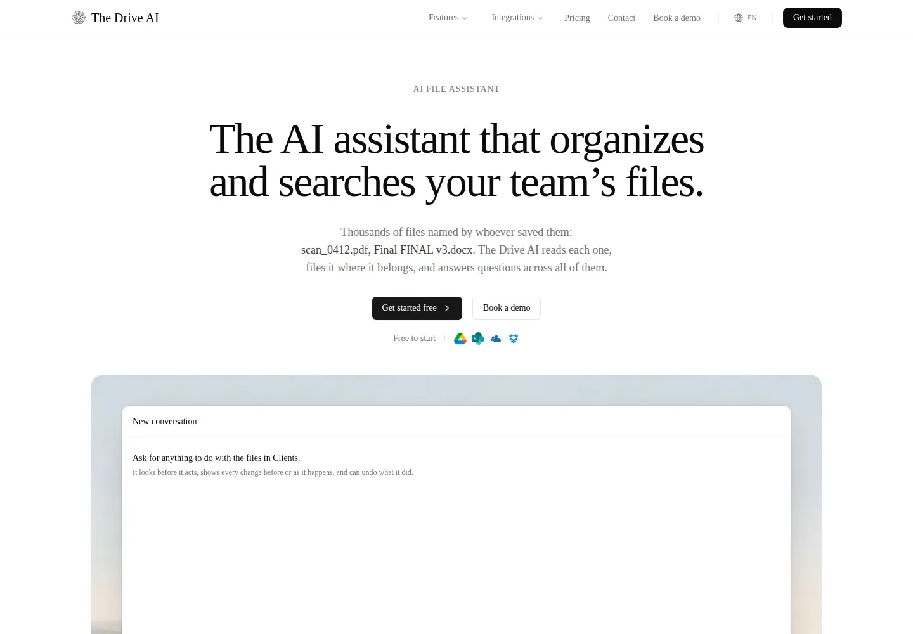Click 'Thousands of files named by whoever' line

click(x=456, y=232)
